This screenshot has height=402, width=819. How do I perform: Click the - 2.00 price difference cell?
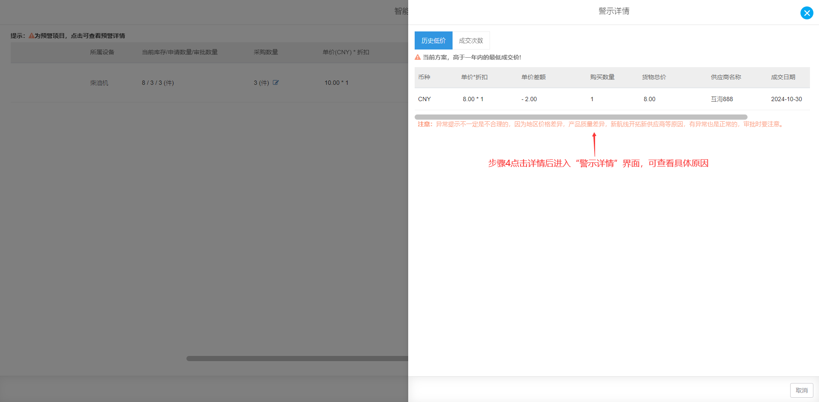coord(529,99)
